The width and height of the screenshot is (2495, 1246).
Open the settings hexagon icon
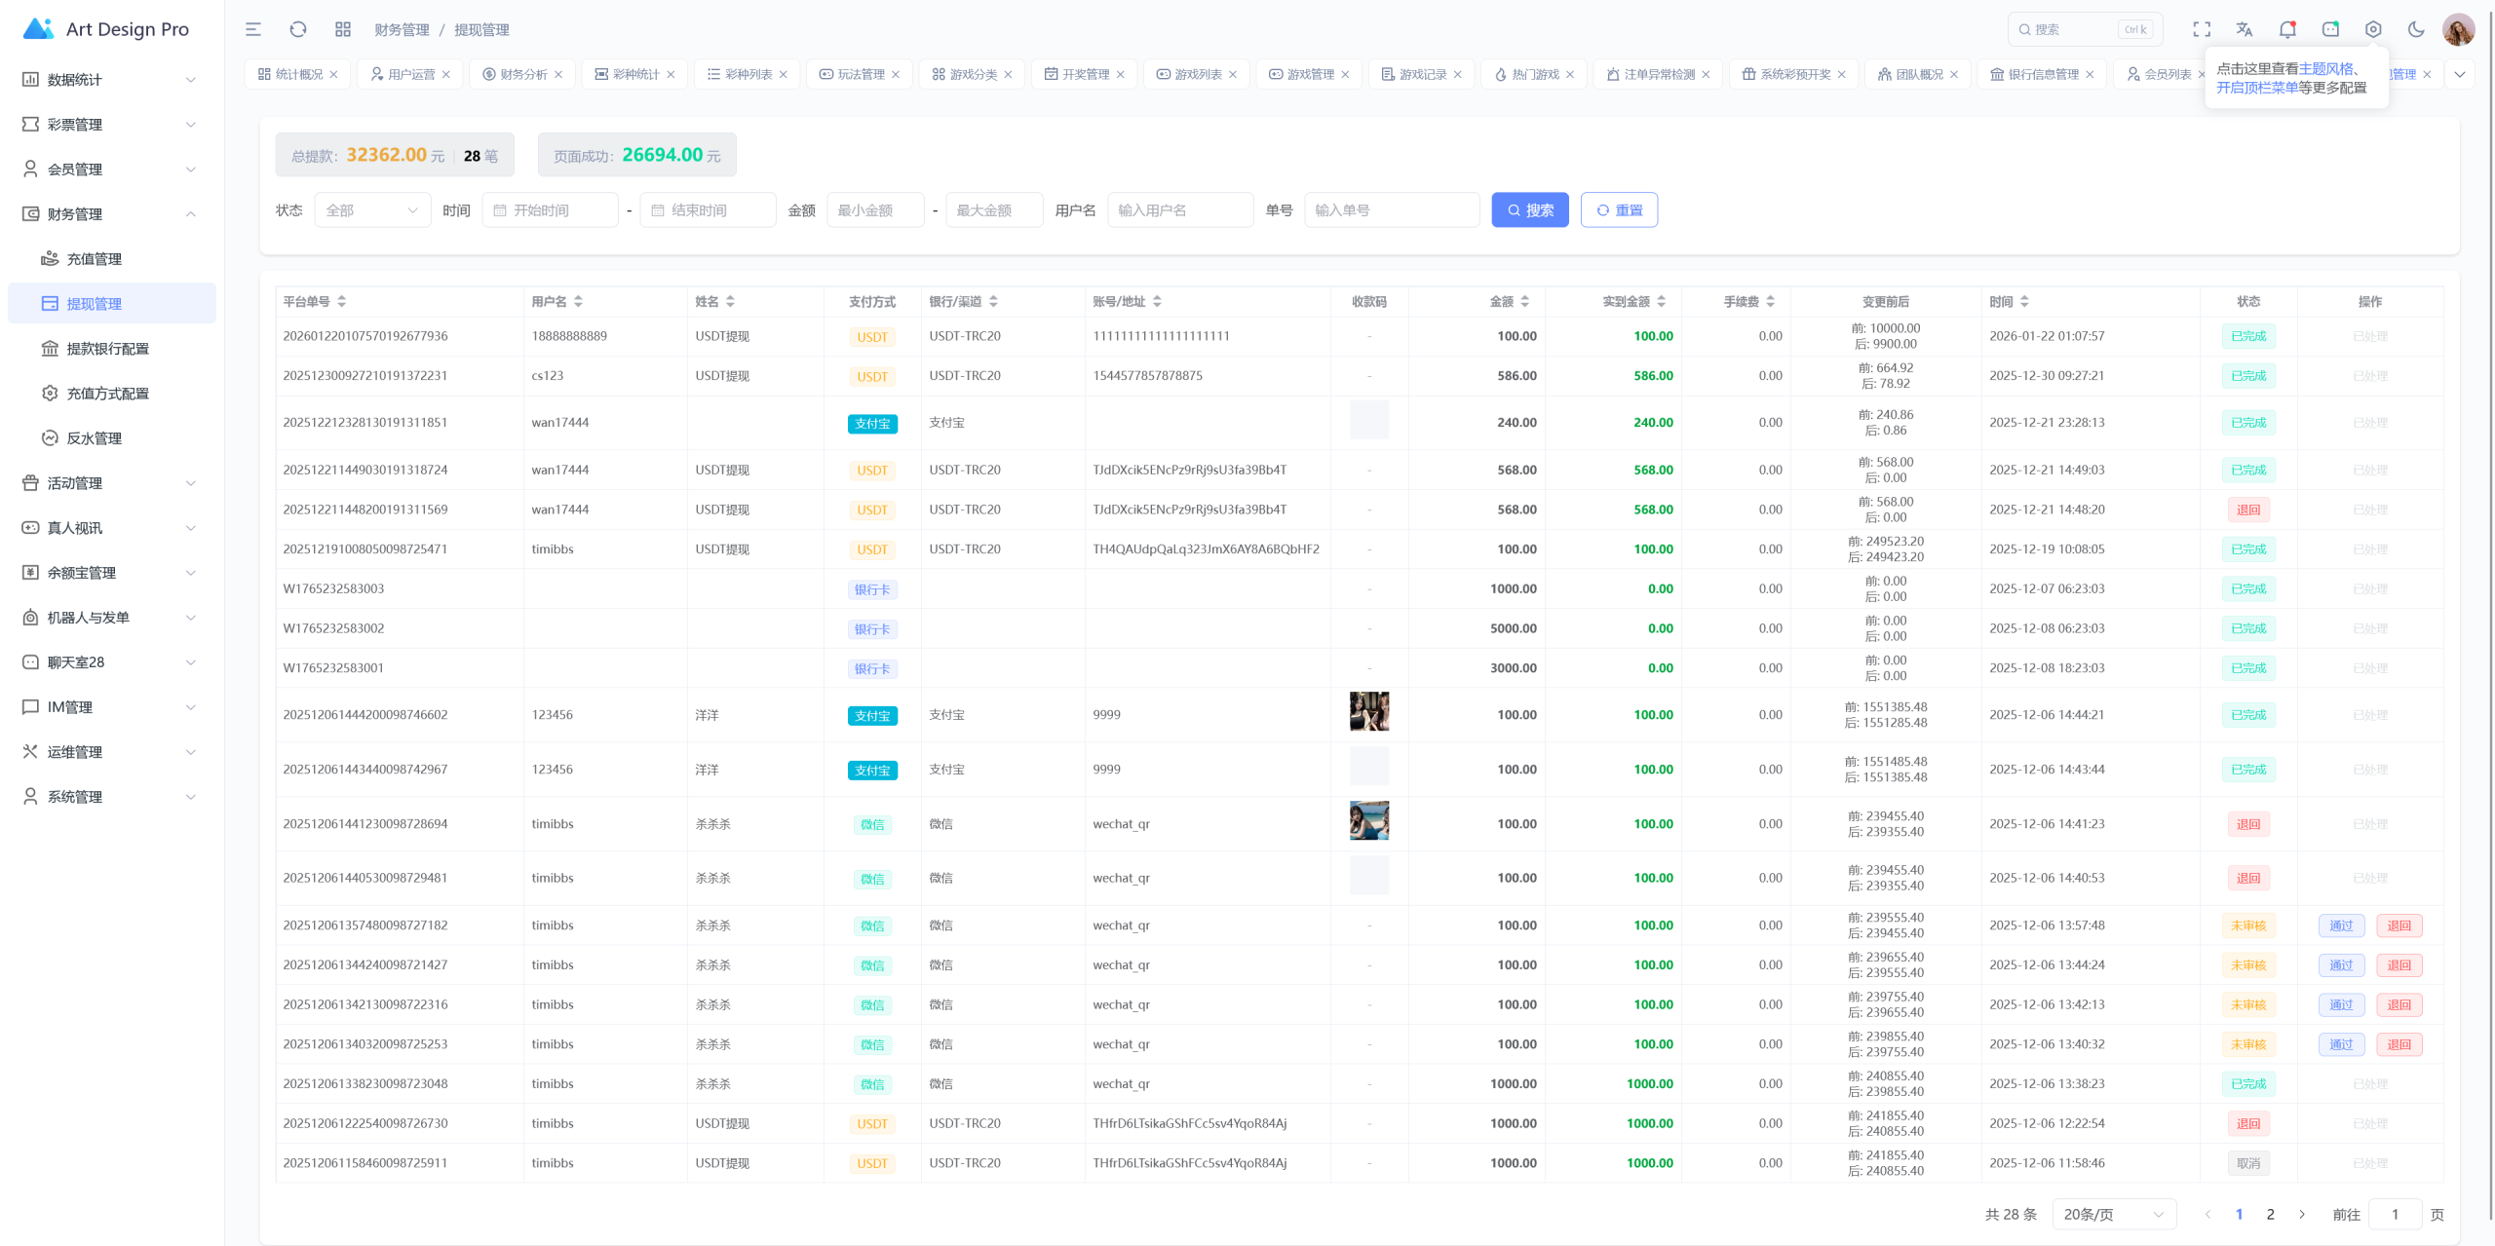pos(2373,29)
